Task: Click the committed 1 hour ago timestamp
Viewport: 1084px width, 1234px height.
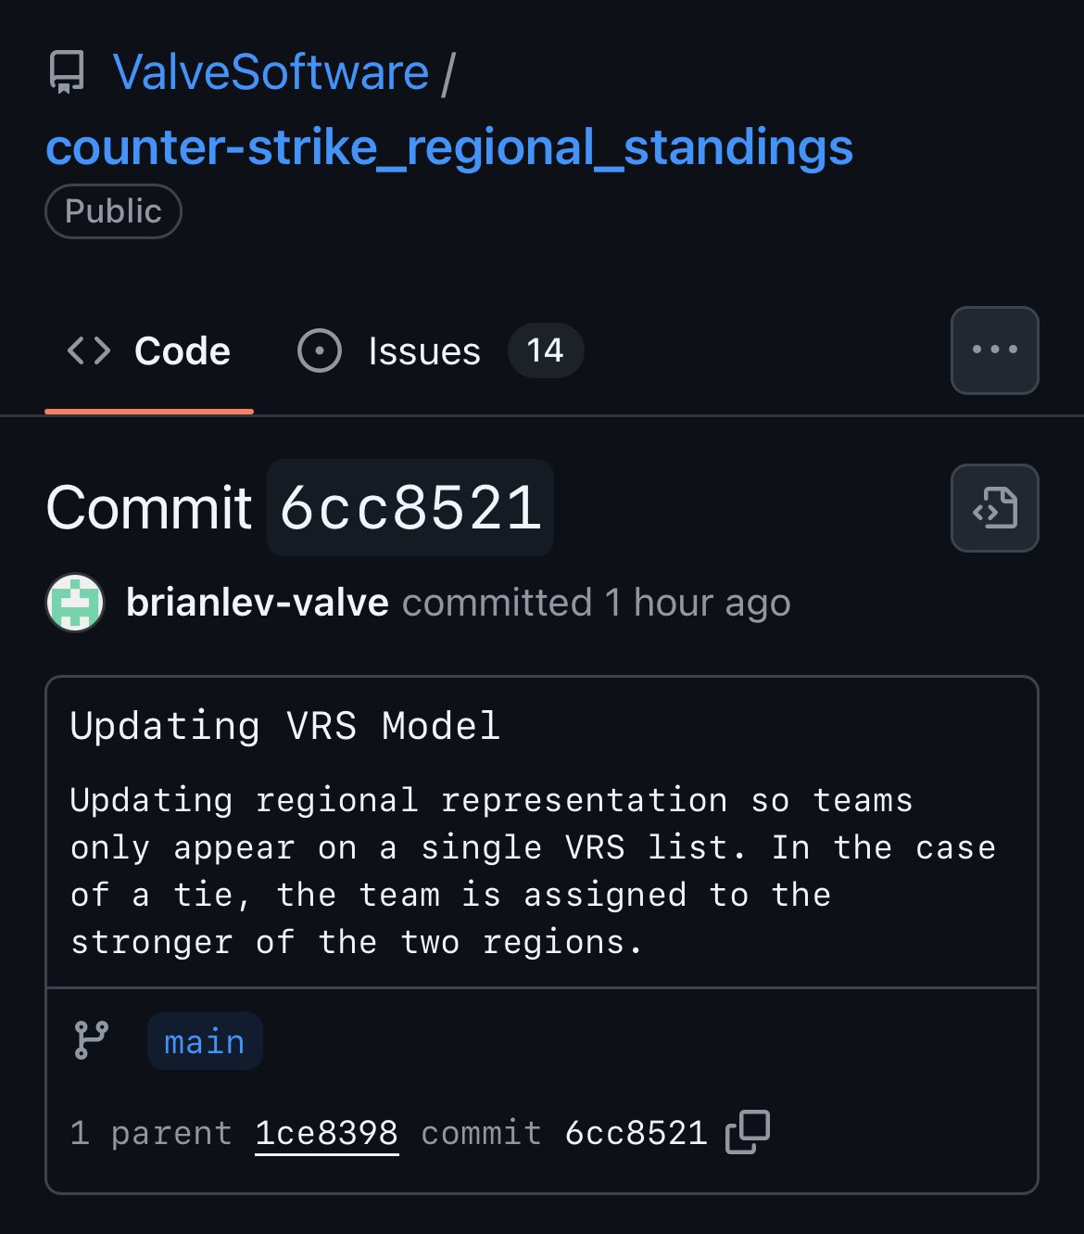Action: point(597,603)
